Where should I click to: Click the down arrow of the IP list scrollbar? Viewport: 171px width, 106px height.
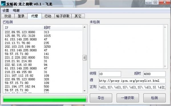coord(85,91)
